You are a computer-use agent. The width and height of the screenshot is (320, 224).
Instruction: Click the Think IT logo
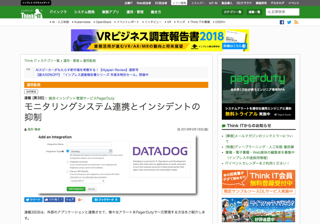click(32, 14)
